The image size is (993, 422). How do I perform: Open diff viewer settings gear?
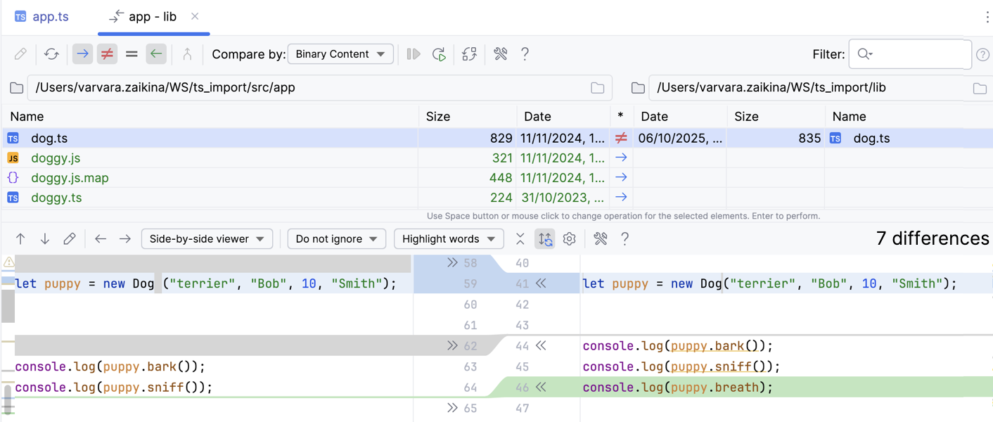tap(570, 239)
